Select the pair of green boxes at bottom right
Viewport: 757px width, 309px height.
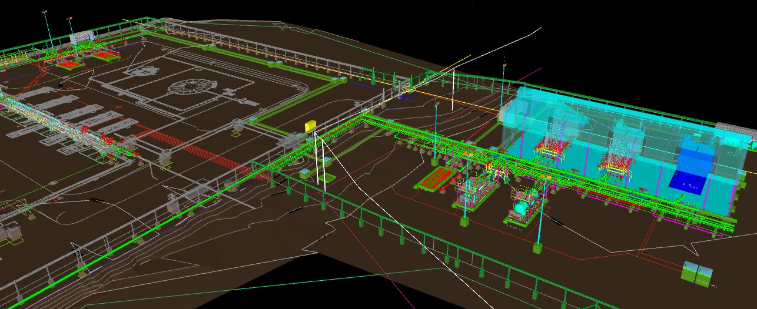[696, 273]
